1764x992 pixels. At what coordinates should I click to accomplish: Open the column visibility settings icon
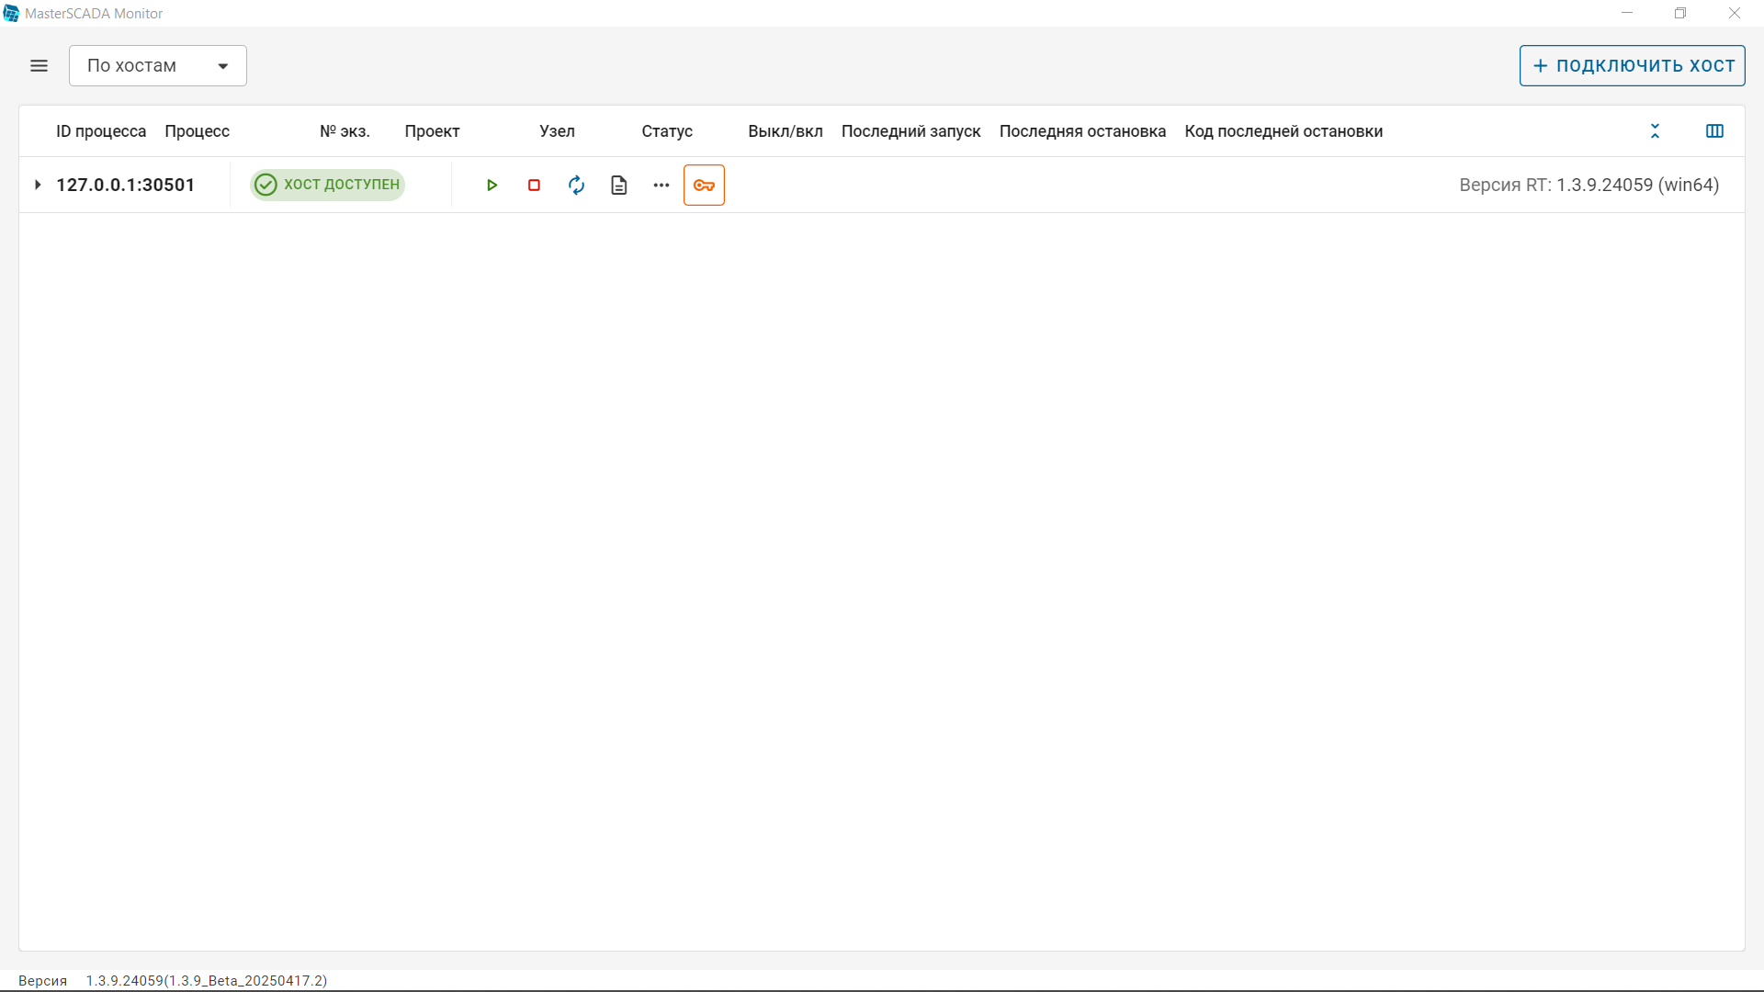point(1714,131)
